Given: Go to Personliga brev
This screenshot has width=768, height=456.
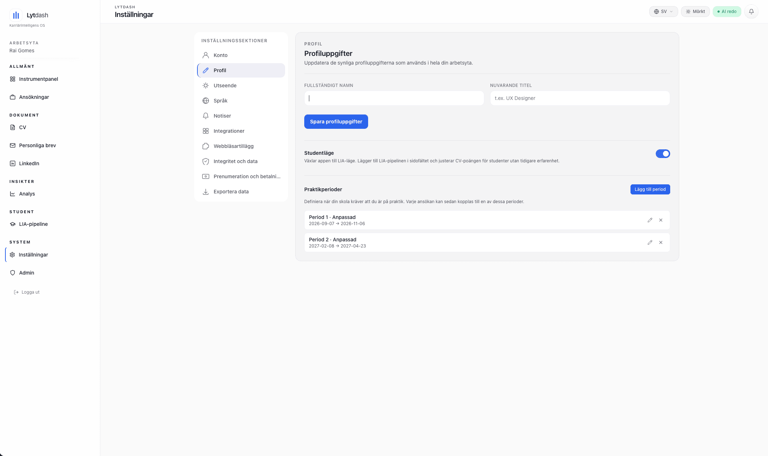Looking at the screenshot, I should pyautogui.click(x=38, y=145).
